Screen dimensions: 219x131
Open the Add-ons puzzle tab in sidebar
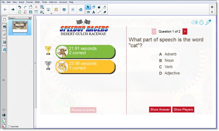(4, 50)
